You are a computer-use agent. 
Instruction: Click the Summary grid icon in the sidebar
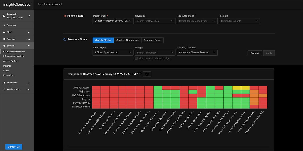click(x=5, y=25)
